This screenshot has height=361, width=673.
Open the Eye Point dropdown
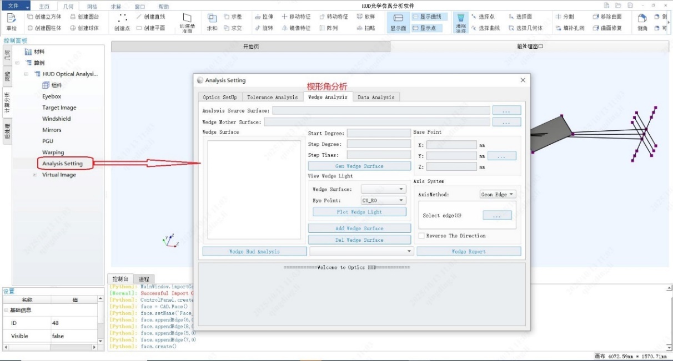pyautogui.click(x=384, y=201)
